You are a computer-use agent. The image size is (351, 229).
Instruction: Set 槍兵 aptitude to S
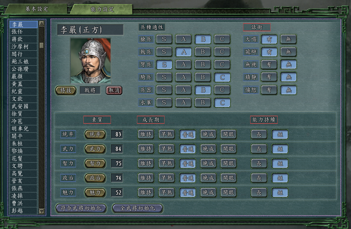164,39
